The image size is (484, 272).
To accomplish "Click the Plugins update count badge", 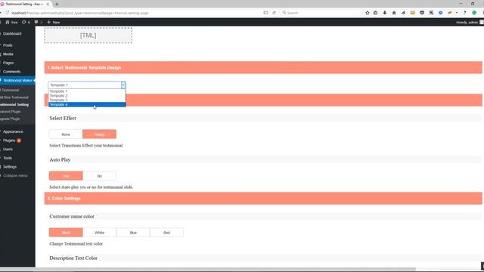I will (19, 141).
